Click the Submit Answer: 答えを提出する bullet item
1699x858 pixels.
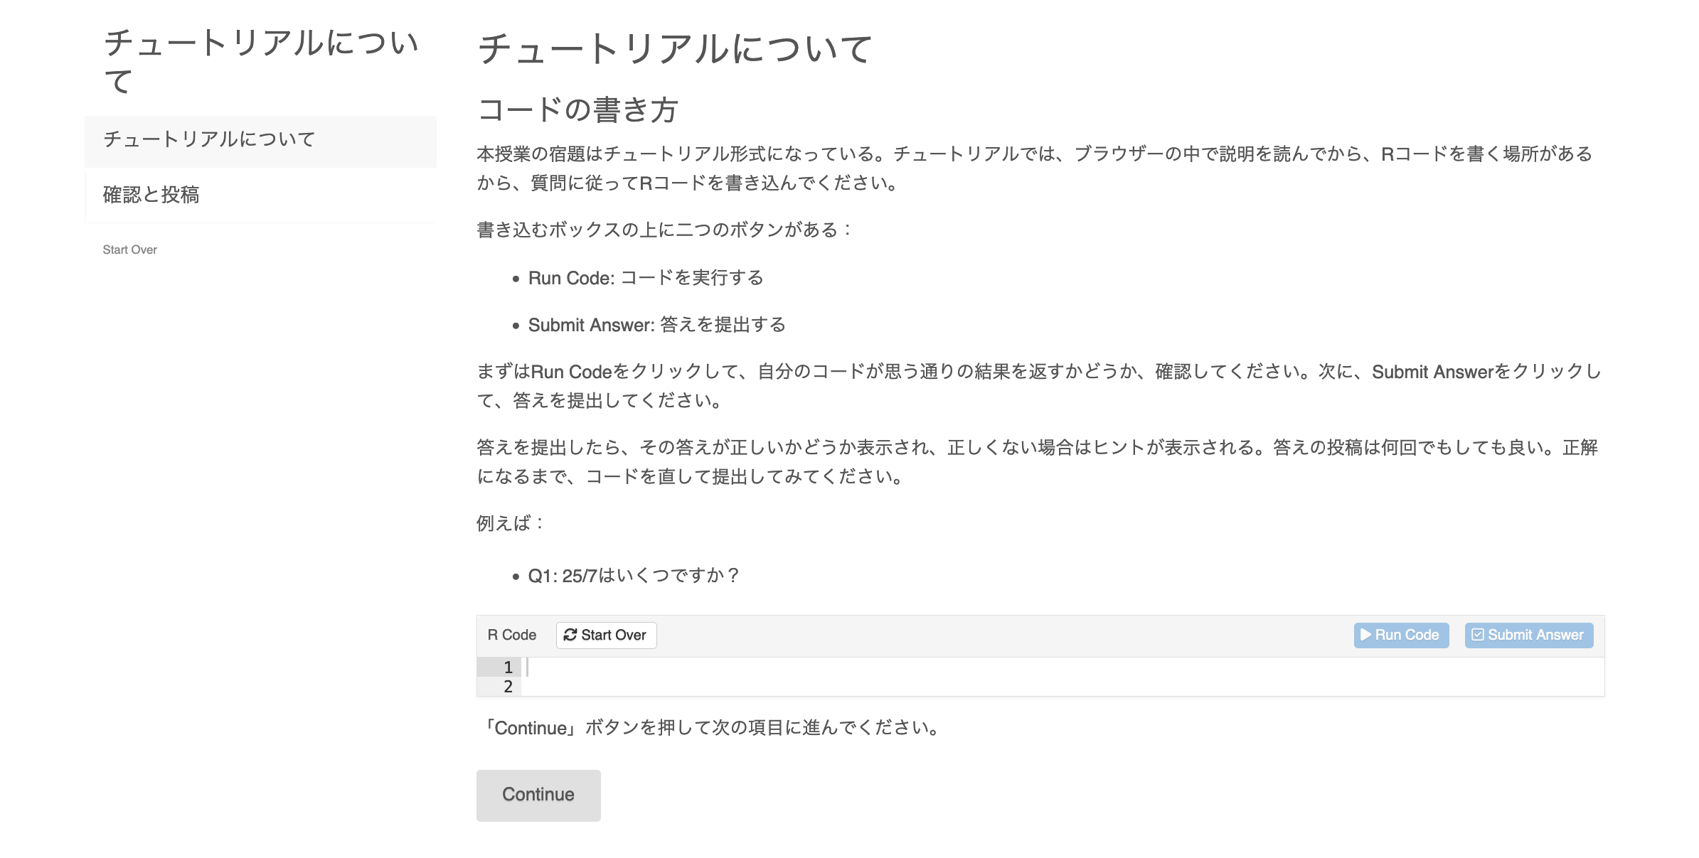(x=656, y=325)
